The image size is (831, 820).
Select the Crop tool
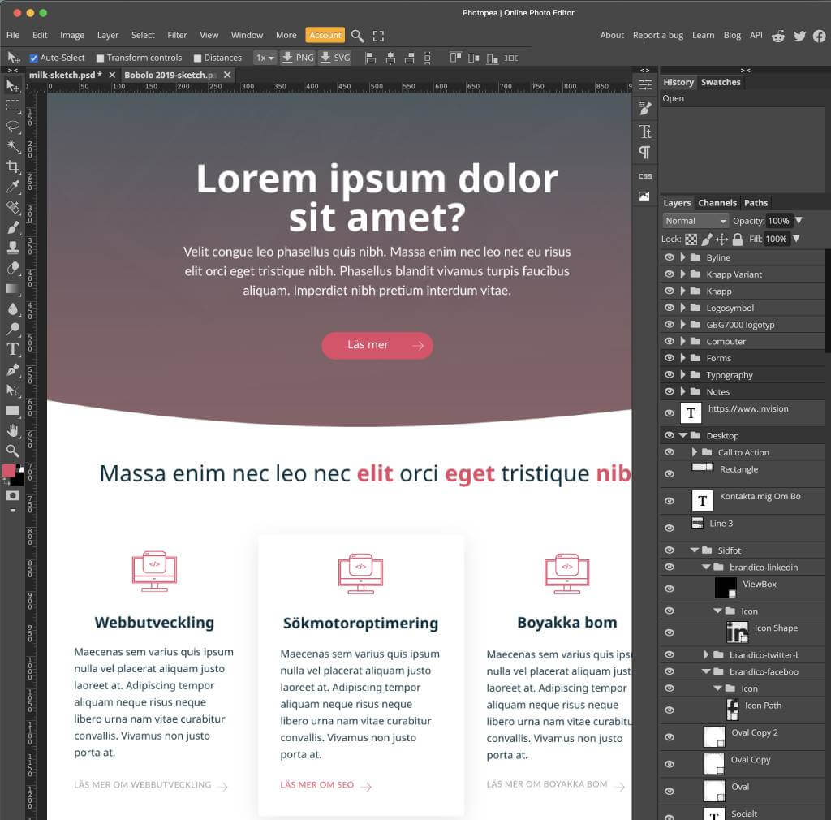[x=13, y=167]
